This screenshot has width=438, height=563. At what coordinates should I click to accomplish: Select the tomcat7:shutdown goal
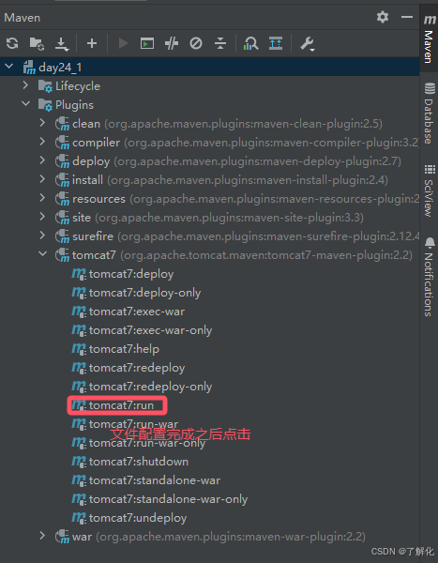pos(130,462)
